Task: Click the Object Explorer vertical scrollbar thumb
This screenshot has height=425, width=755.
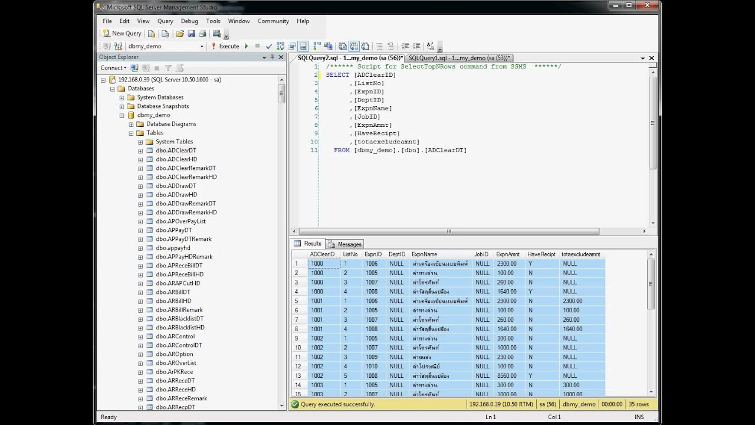Action: pyautogui.click(x=282, y=94)
